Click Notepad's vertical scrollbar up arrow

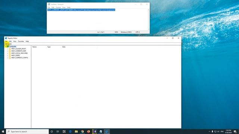pyautogui.click(x=149, y=10)
